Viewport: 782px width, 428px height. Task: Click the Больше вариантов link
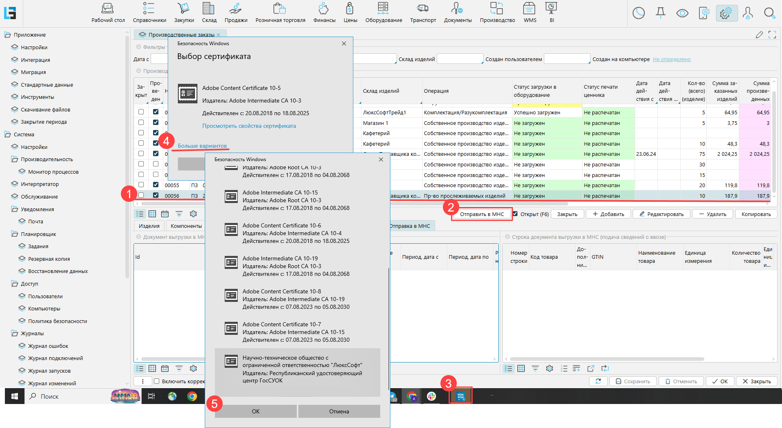(202, 146)
